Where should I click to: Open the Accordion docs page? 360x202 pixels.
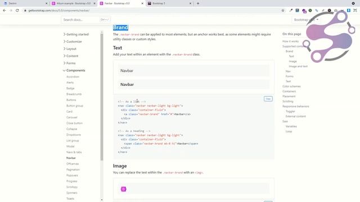[x=73, y=77]
